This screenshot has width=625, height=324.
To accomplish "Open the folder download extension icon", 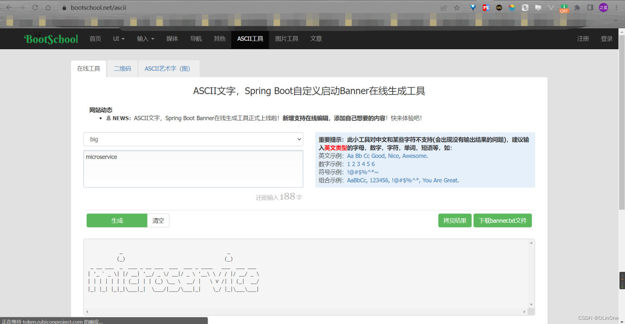I will coord(538,7).
